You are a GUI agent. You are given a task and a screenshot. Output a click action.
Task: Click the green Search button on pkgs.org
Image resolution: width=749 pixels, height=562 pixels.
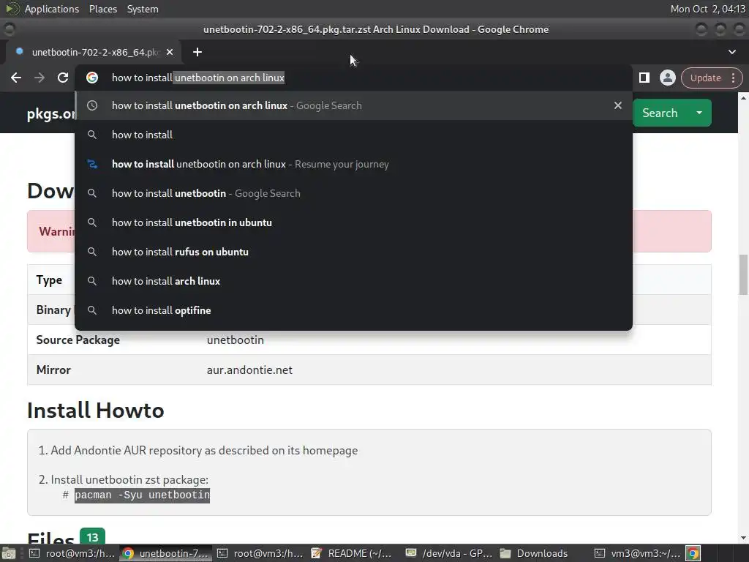[660, 113]
